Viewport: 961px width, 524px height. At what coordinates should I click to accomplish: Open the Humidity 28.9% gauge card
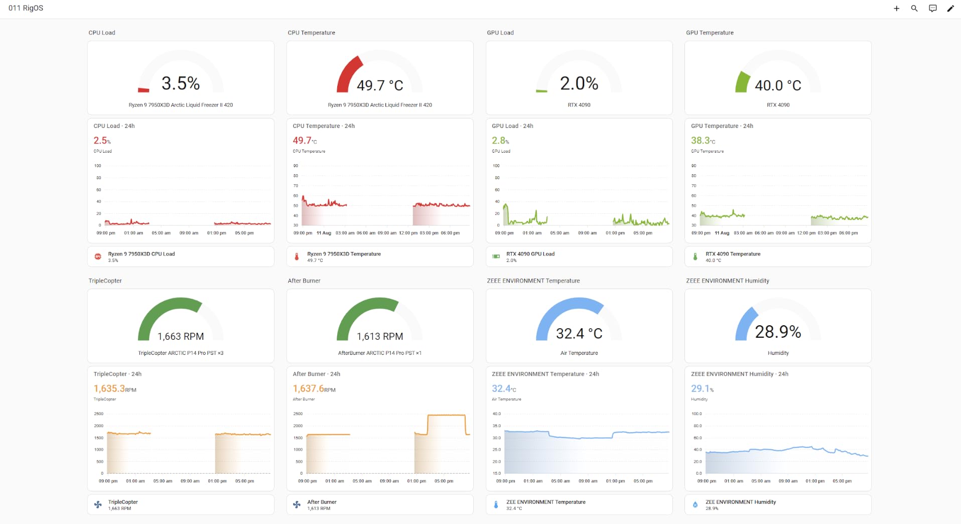pyautogui.click(x=778, y=326)
